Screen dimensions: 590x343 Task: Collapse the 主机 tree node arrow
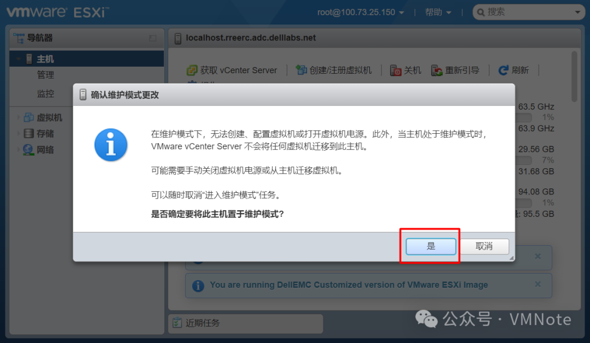tap(17, 59)
